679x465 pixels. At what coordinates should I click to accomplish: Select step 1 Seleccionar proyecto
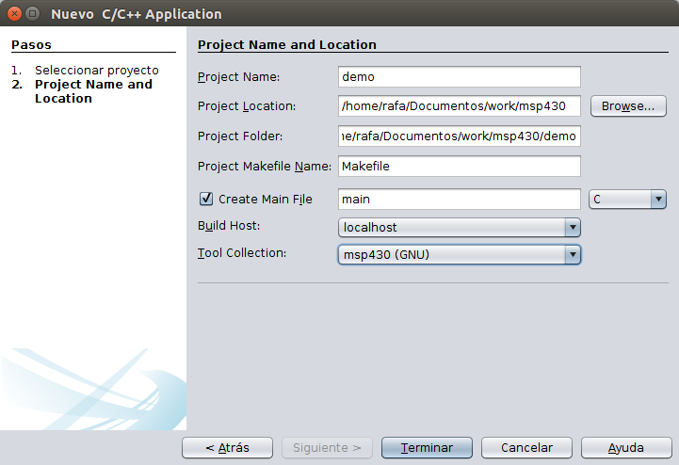[x=96, y=71]
